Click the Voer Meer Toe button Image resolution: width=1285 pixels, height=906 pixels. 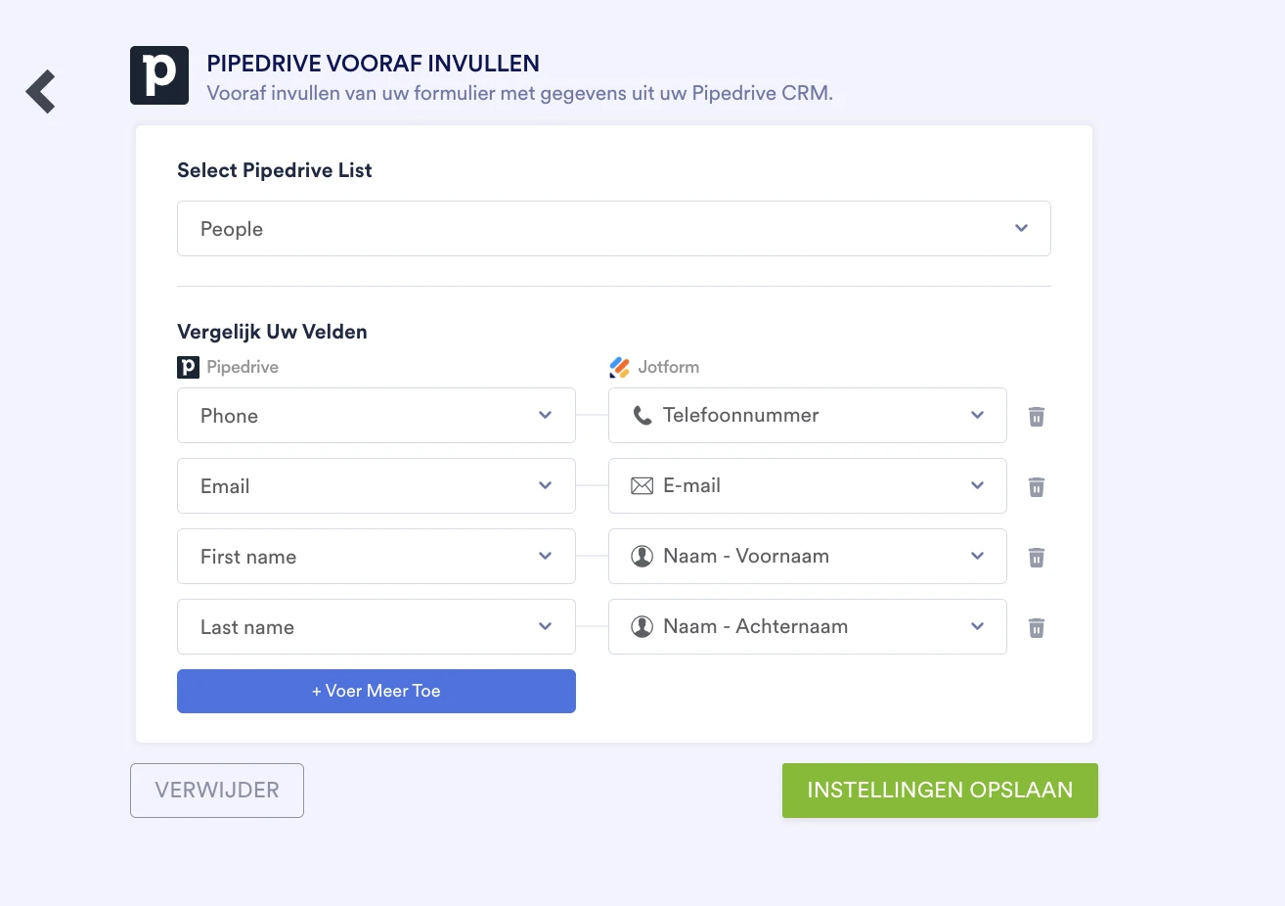(376, 691)
